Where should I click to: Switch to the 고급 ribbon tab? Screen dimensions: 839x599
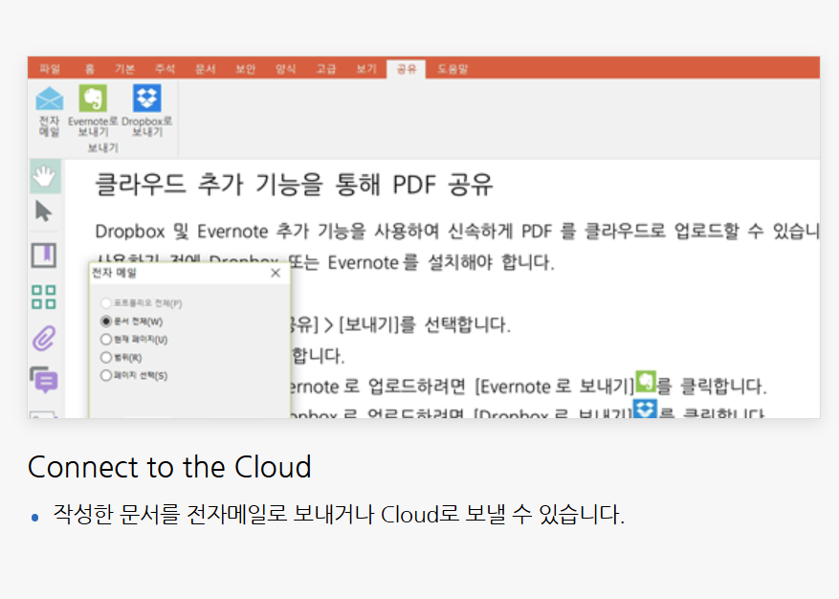[326, 69]
